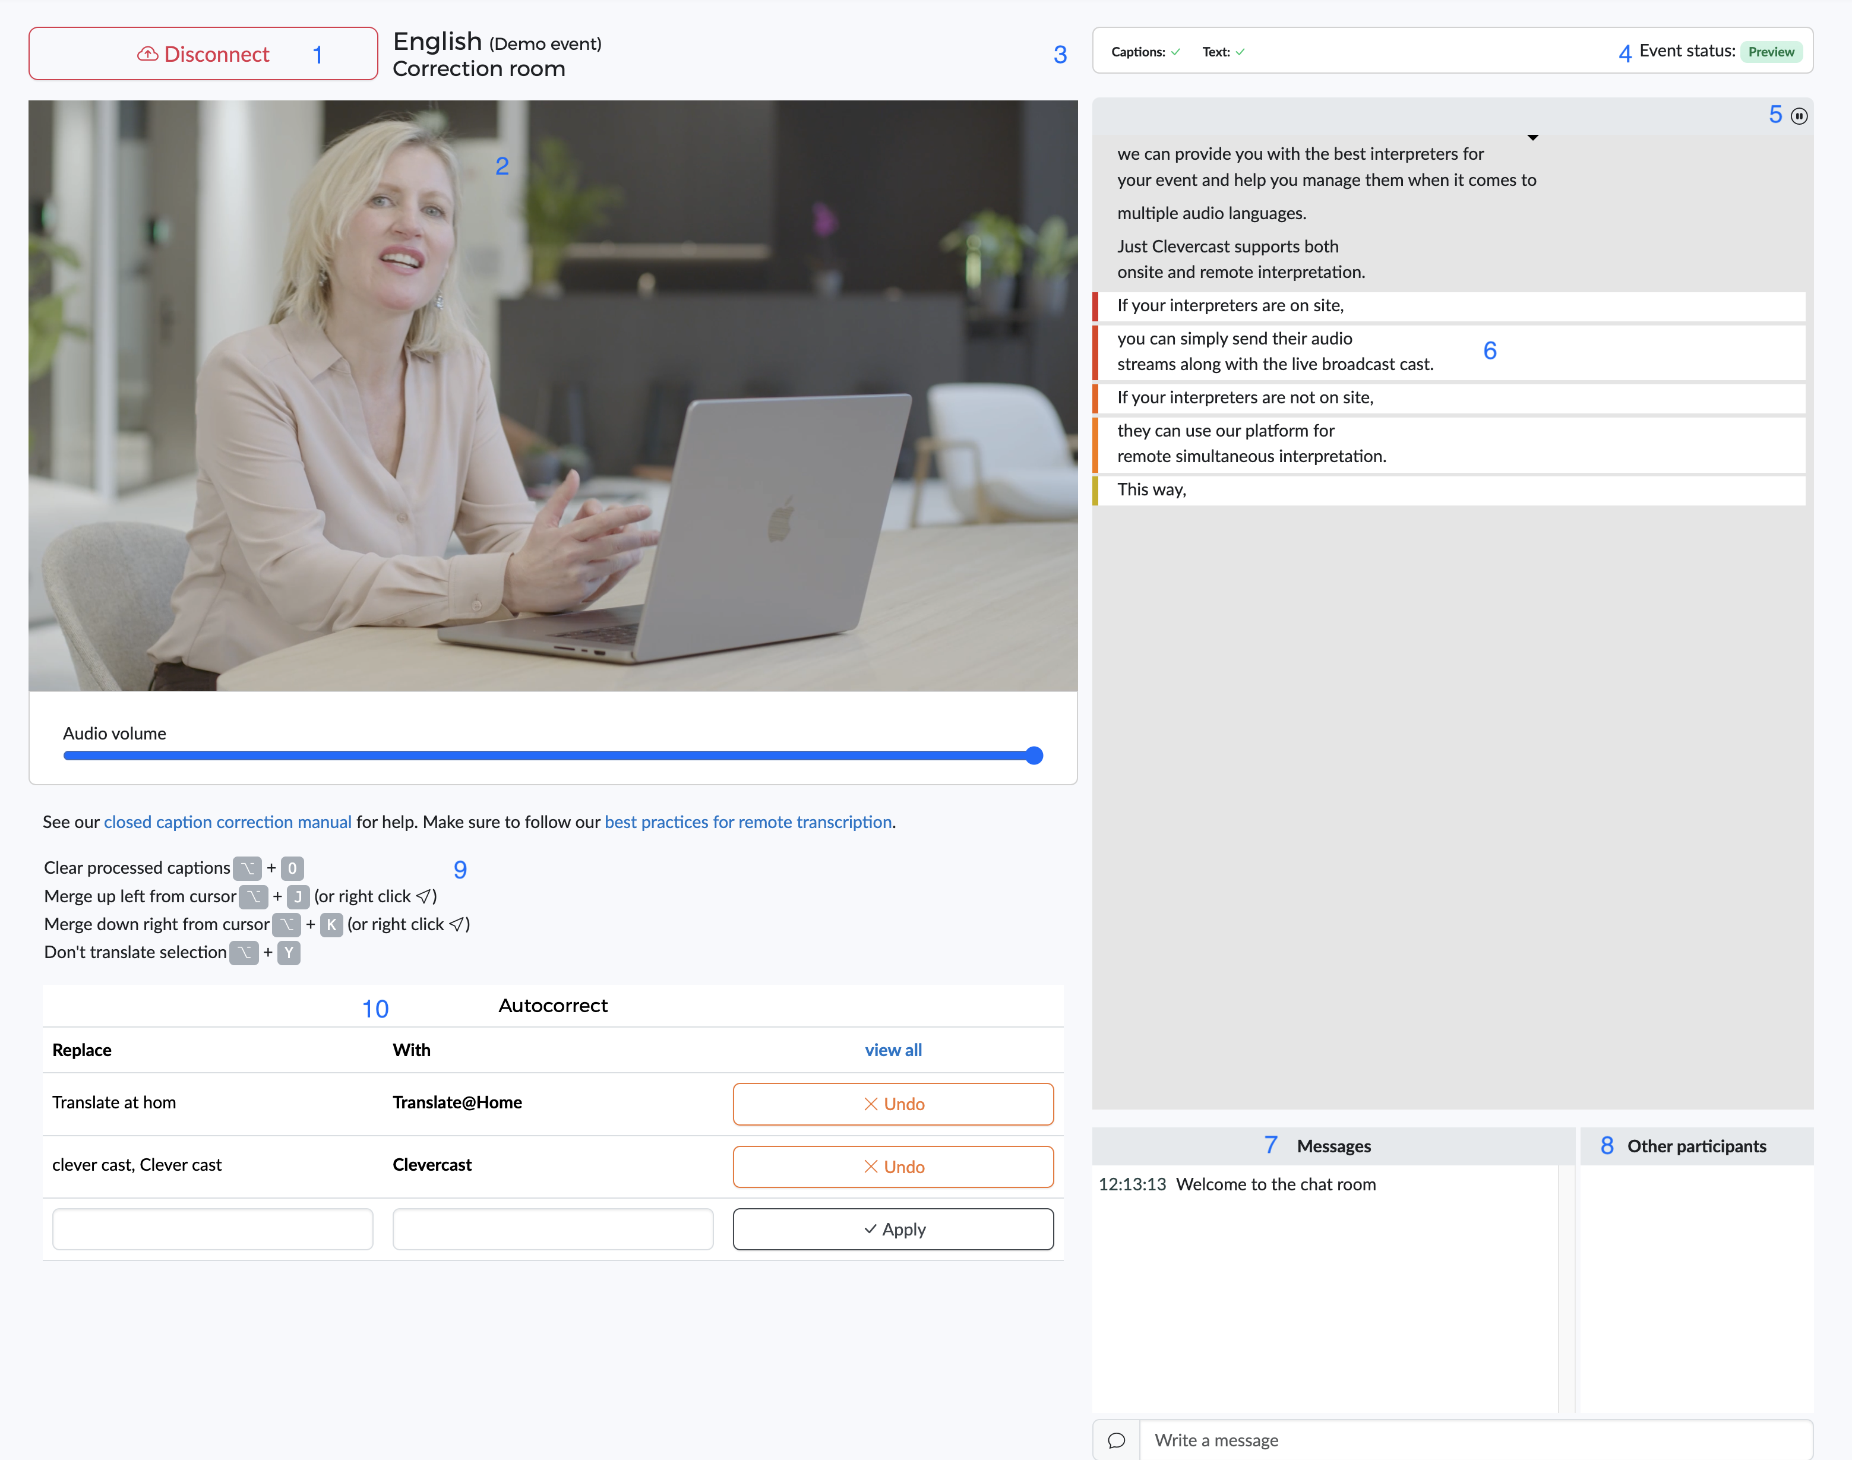Click the option key icon beside Clear processed captions
This screenshot has width=1852, height=1460.
[248, 868]
